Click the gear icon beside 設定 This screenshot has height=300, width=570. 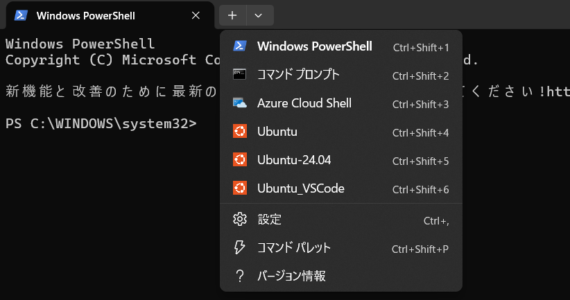click(240, 220)
